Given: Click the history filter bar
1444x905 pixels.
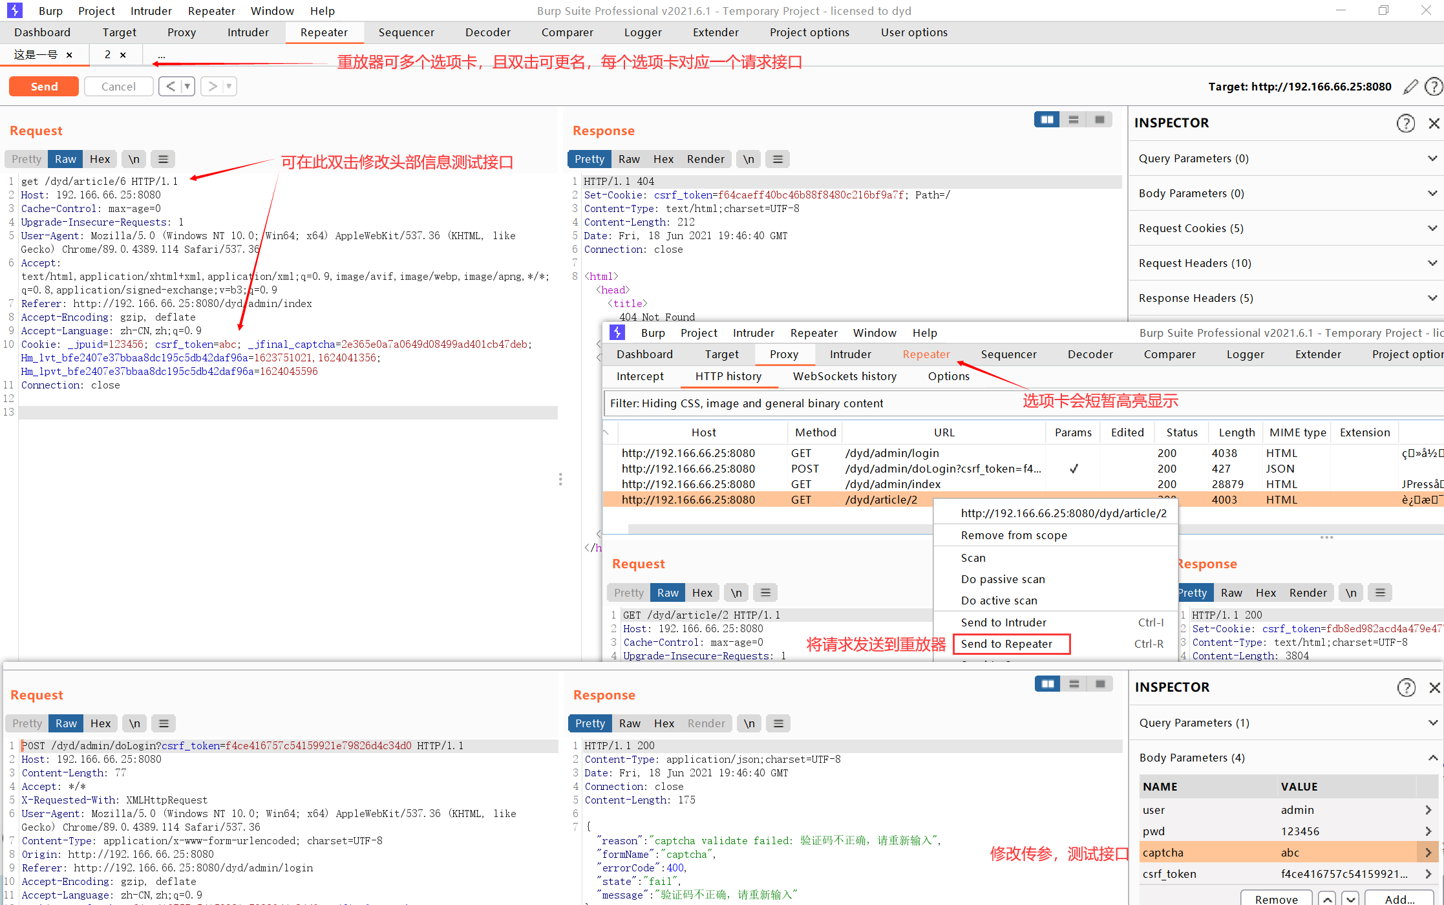Looking at the screenshot, I should (x=1024, y=403).
